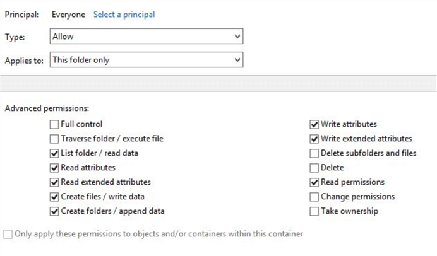Toggle the Write extended attributes checkbox
This screenshot has width=437, height=256.
314,139
